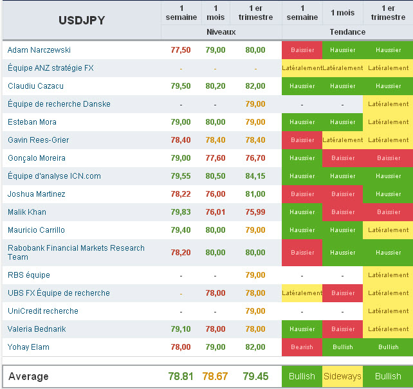Select Malik Khan's 76,01 monthly level
Screen dimensions: 413x389
[x=216, y=212]
